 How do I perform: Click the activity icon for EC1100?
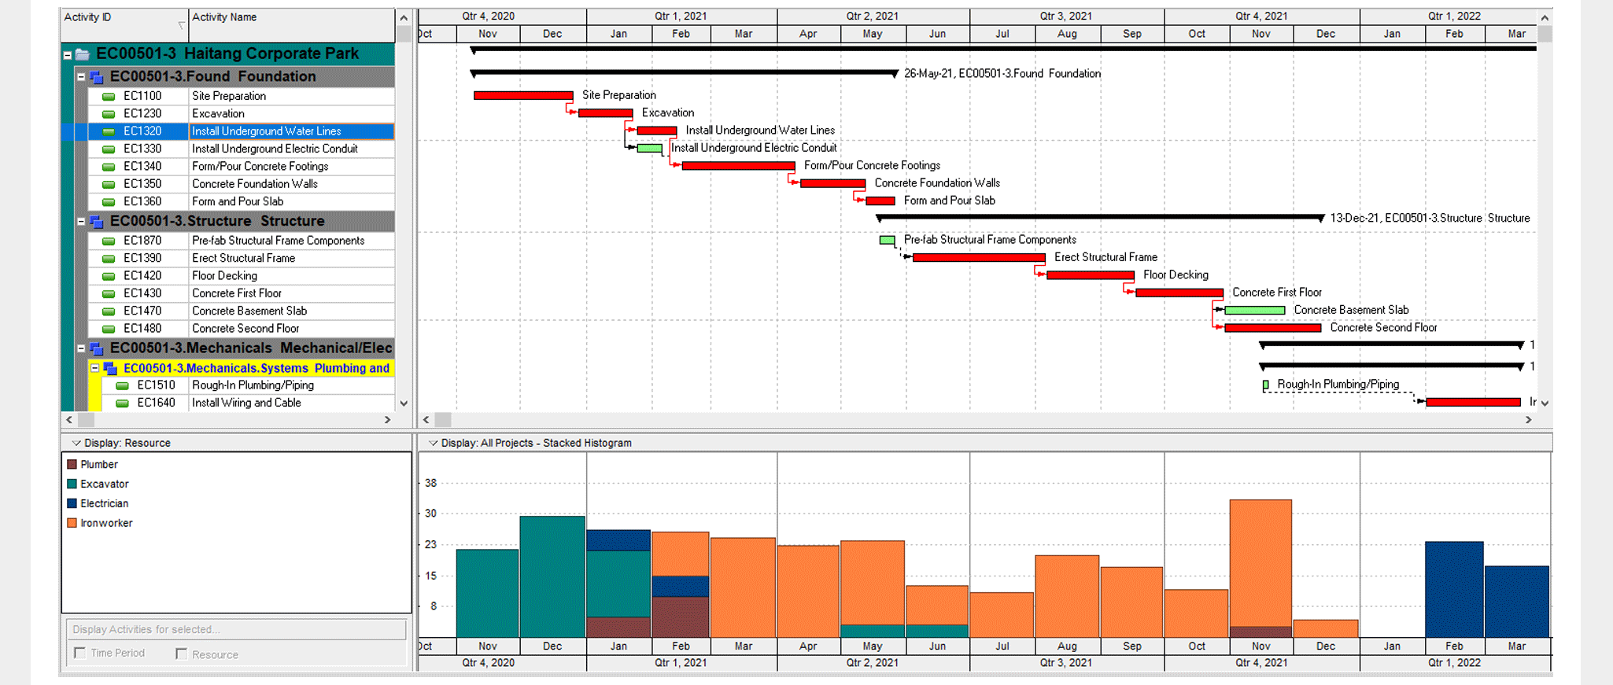click(x=109, y=97)
